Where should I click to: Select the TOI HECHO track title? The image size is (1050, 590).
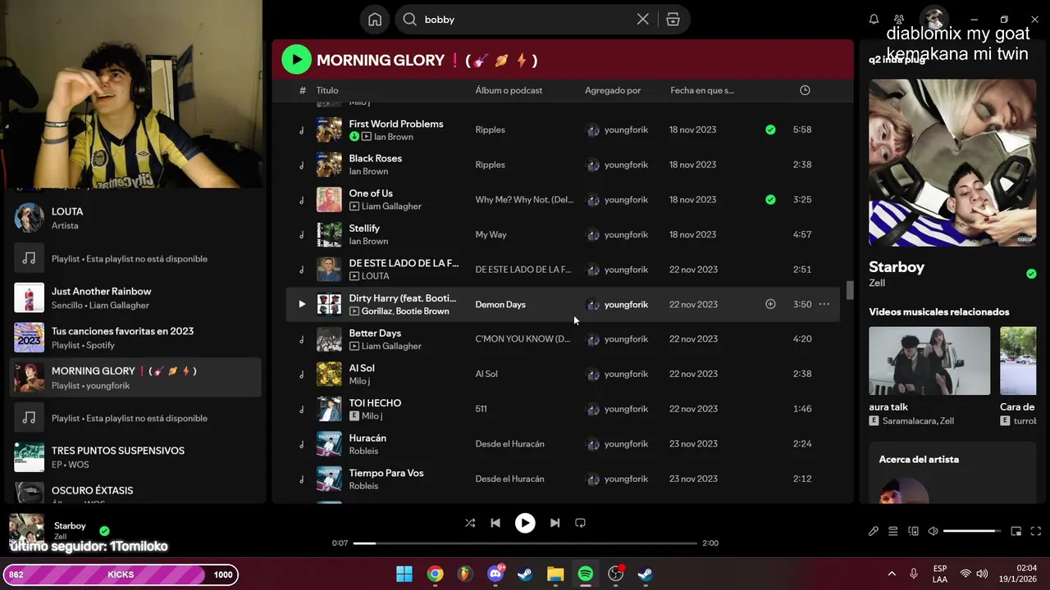[375, 402]
